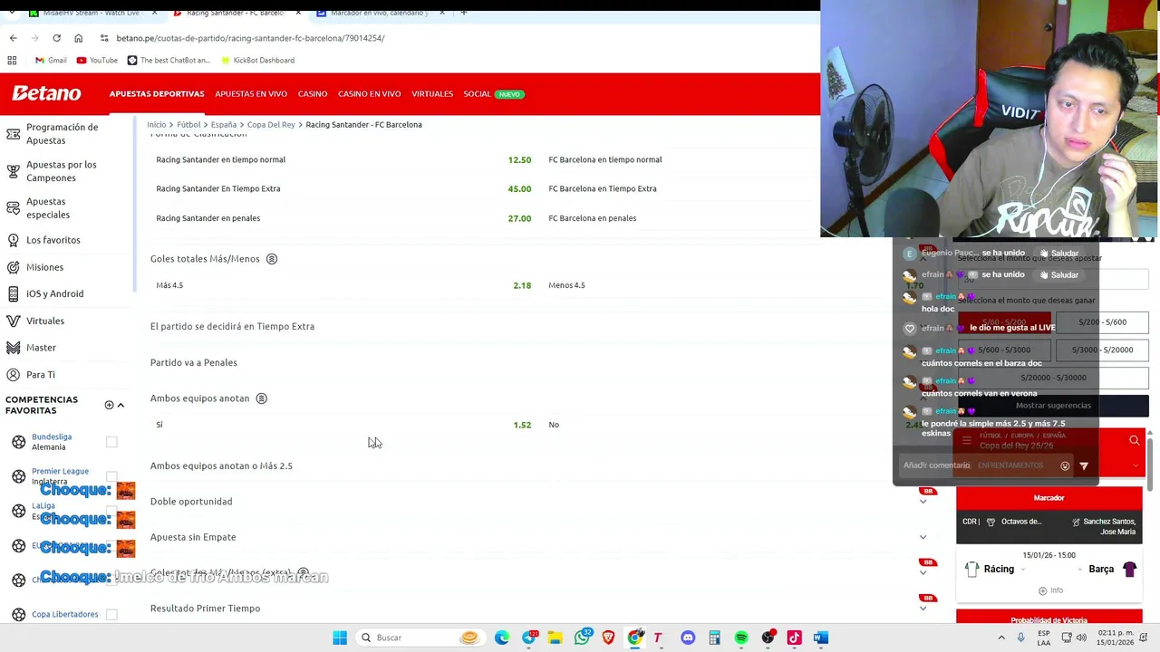Screen dimensions: 1160x652
Task: Click the search magnifier in match panel
Action: coord(1134,440)
